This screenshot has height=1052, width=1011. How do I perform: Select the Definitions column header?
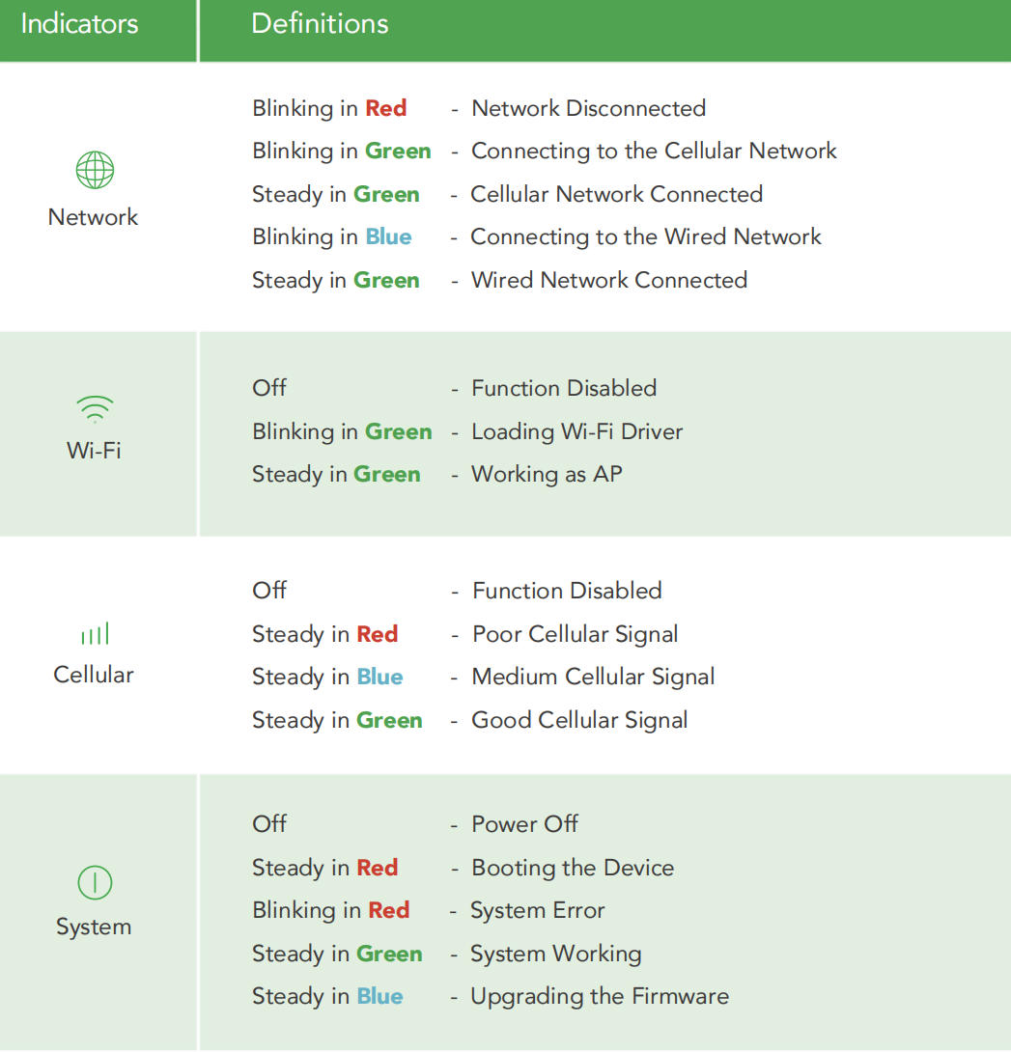(320, 24)
